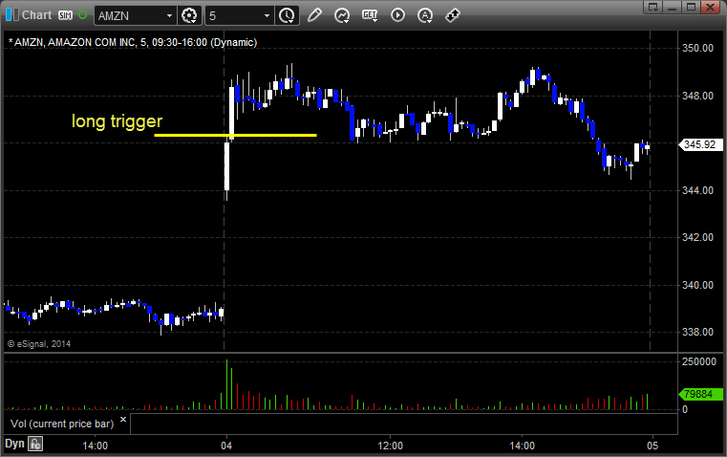
Task: Toggle the Dyn lock icon
Action: [x=35, y=444]
